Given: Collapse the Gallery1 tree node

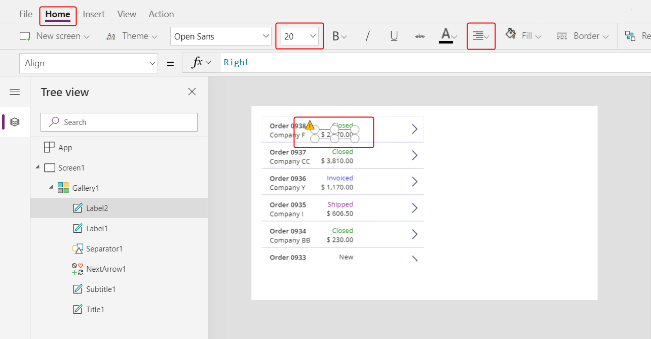Looking at the screenshot, I should 51,188.
